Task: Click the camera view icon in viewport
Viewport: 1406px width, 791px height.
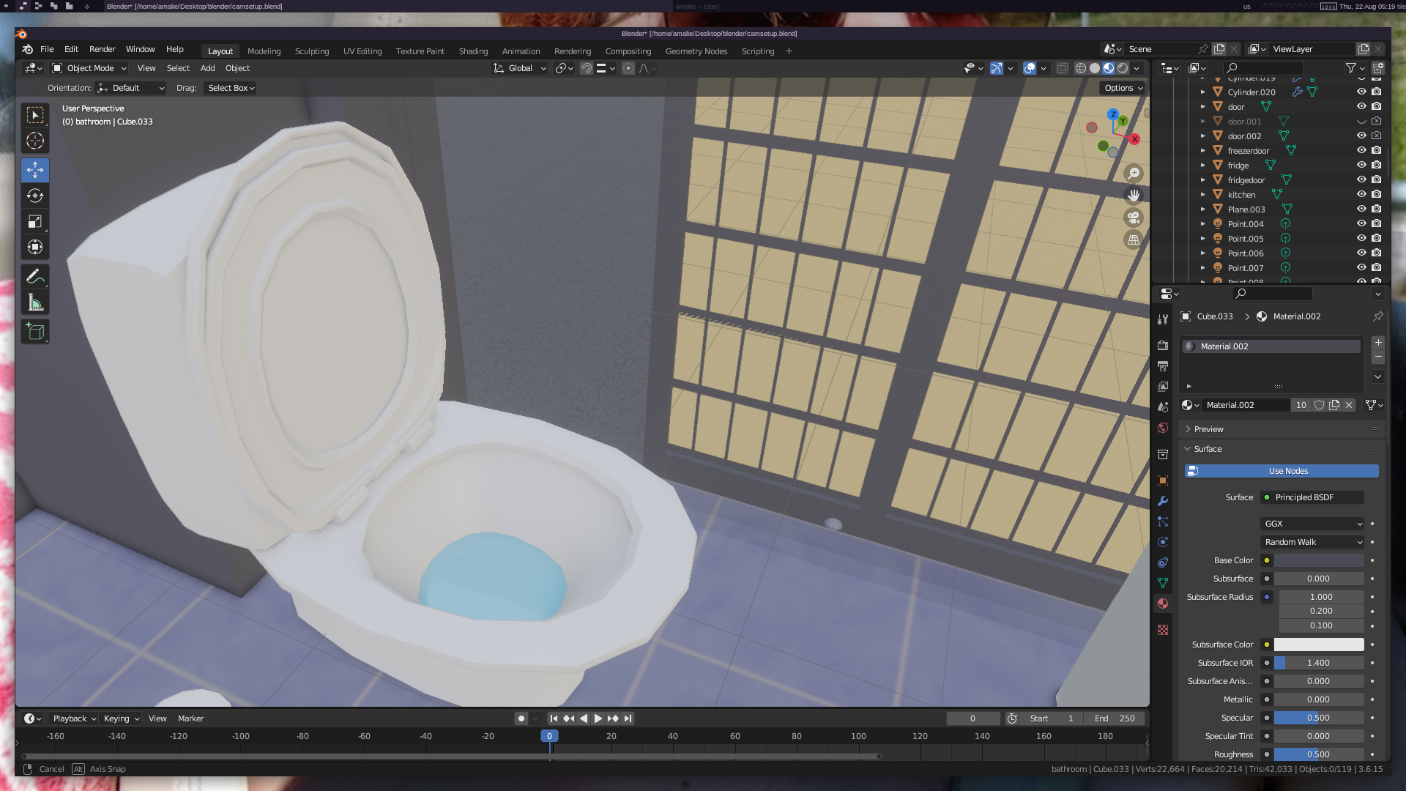Action: pyautogui.click(x=1134, y=218)
